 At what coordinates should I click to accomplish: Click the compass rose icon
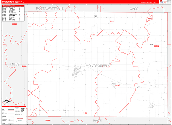click(x=7, y=101)
